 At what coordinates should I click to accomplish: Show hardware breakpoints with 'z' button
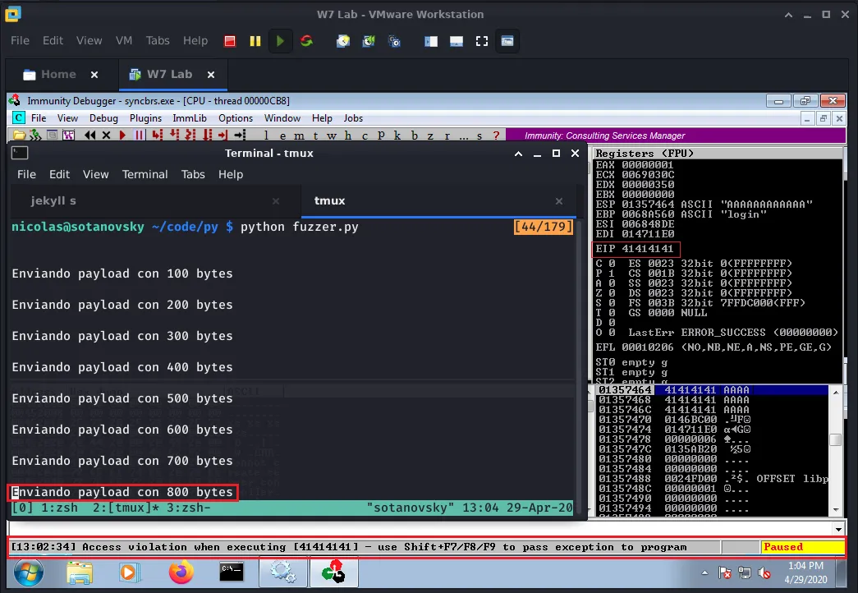tap(430, 136)
